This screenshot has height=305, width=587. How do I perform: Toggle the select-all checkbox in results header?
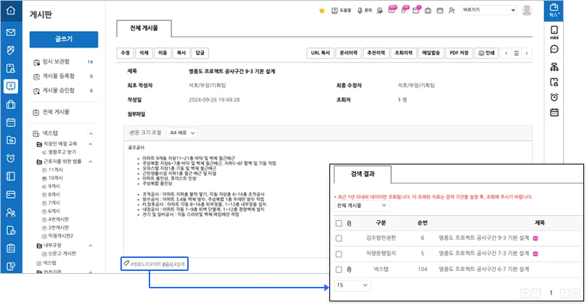pos(340,222)
